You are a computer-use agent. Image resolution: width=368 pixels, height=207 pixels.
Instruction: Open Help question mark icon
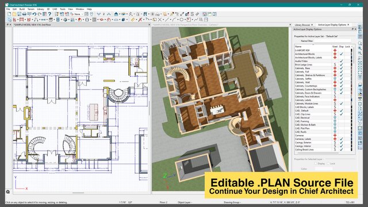(50, 14)
